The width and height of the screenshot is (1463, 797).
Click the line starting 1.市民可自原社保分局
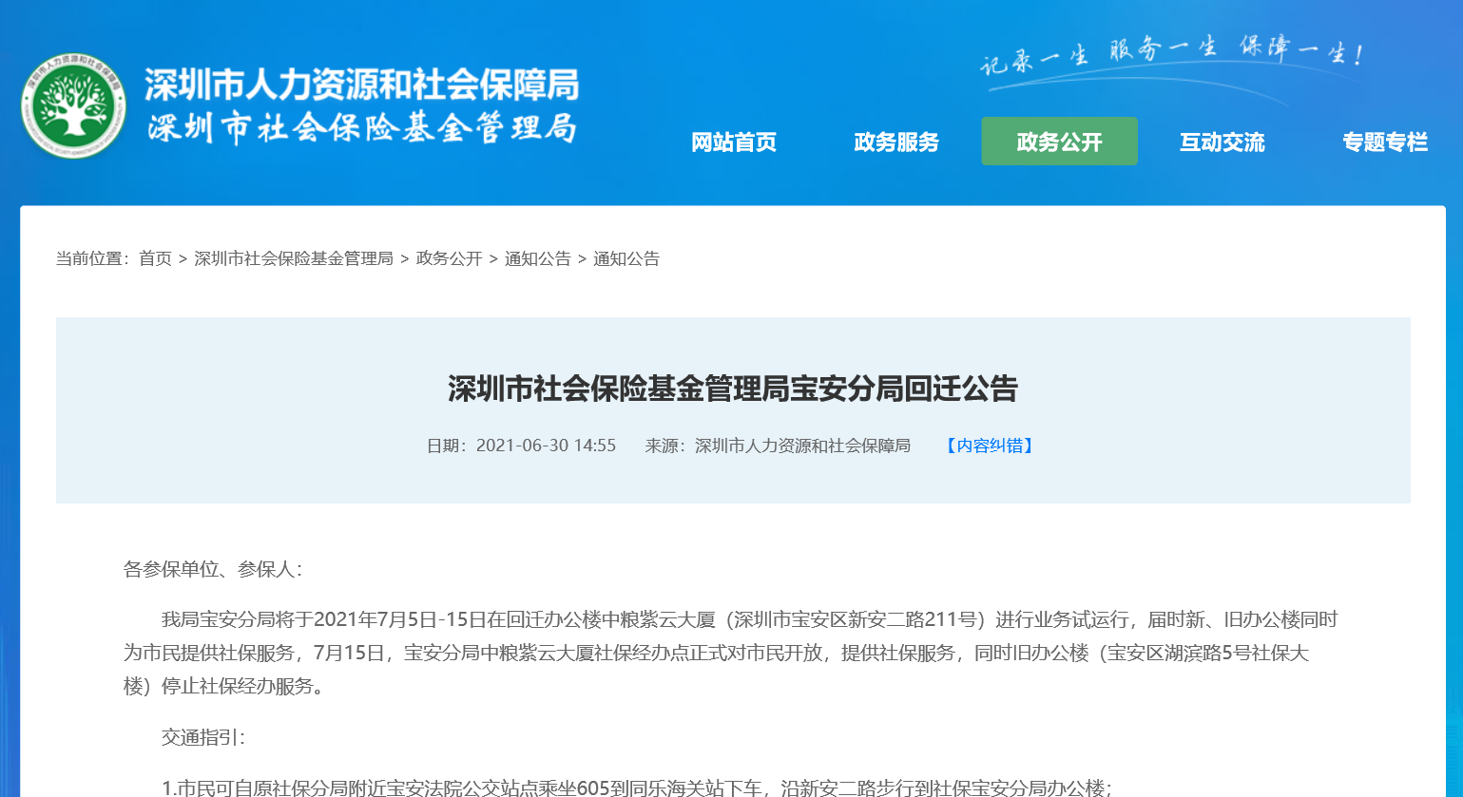[636, 787]
